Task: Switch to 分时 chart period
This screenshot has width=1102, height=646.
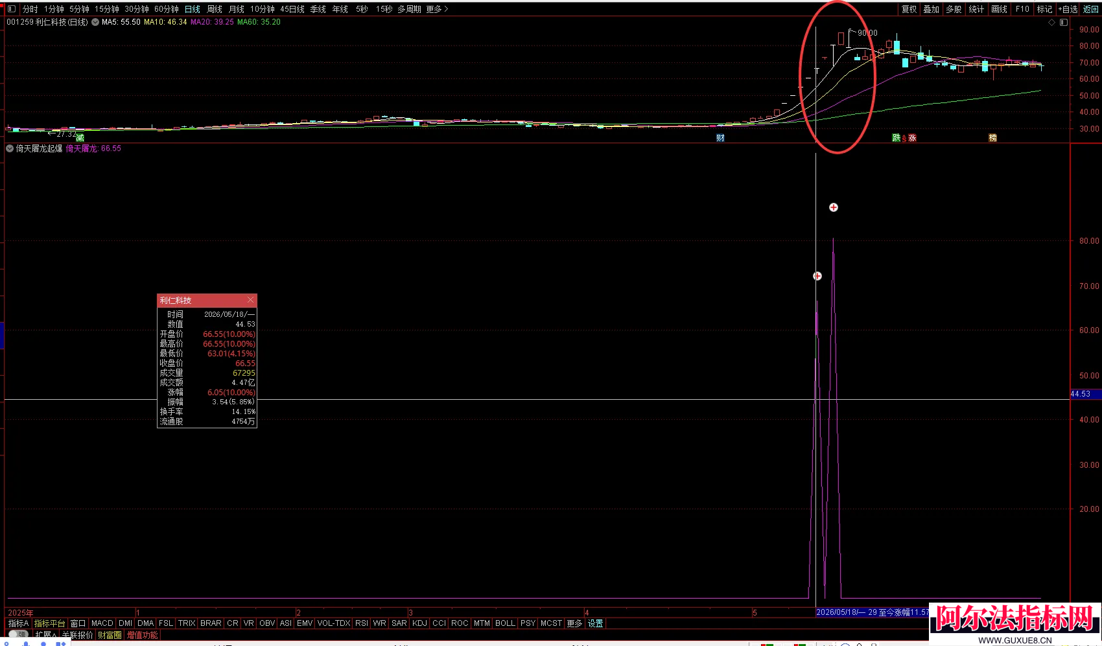Action: (x=30, y=9)
